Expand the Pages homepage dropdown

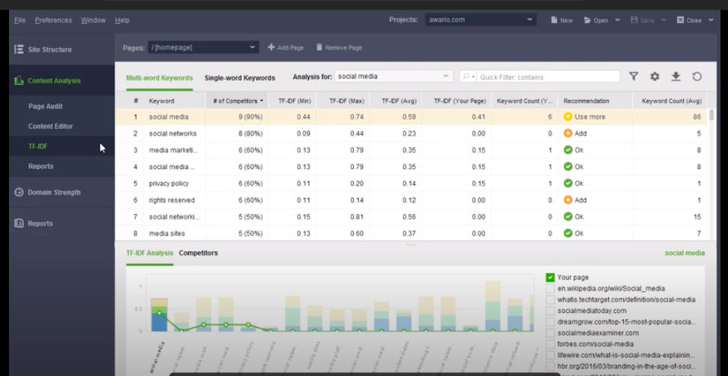tap(203, 47)
